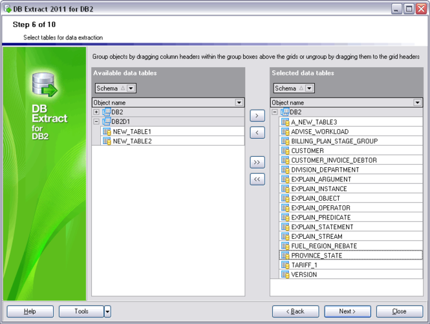Select NEW_TABLE2 in available tables
Viewport: 430px width, 324px height.
point(173,141)
